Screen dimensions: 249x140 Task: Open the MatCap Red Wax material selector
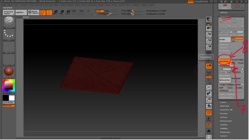9,72
